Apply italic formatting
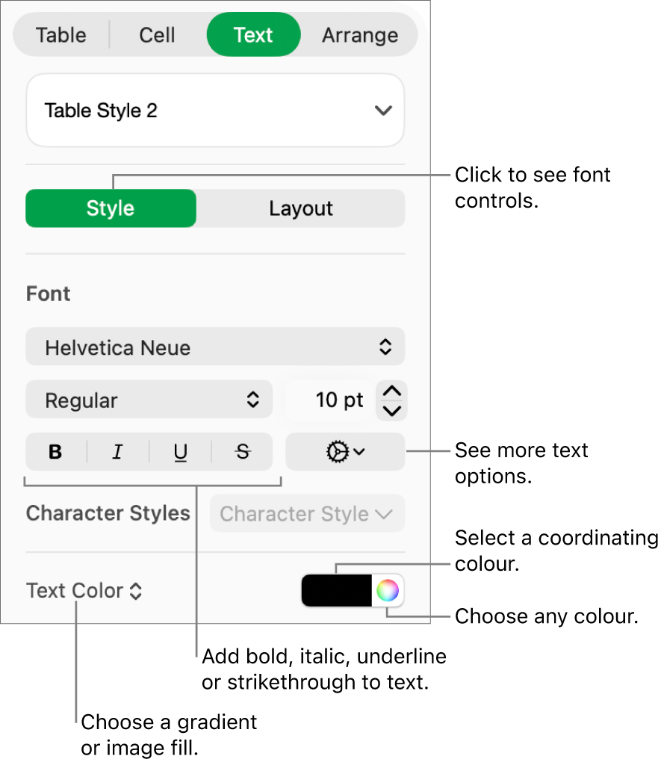This screenshot has width=664, height=762. [117, 451]
